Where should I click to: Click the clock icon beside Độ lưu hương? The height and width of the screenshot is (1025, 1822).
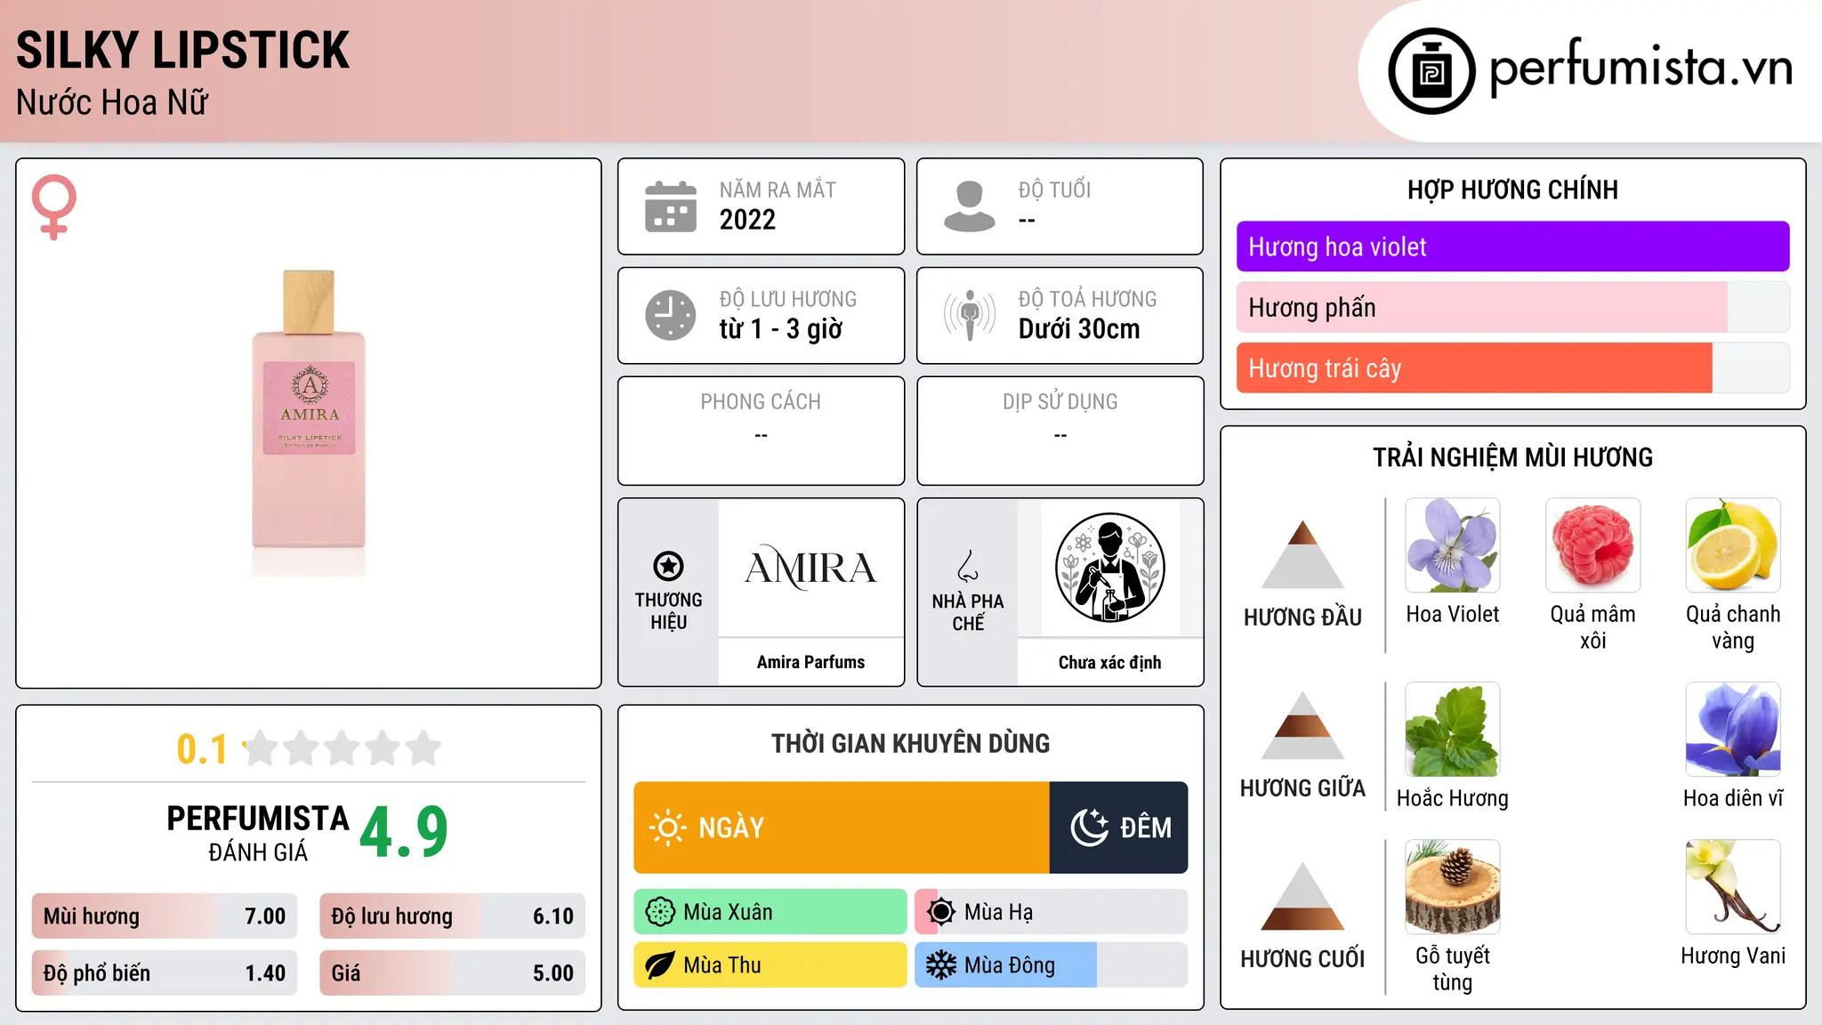[670, 315]
